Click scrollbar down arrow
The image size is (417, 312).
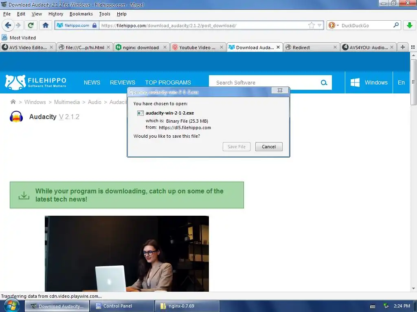tap(413, 288)
